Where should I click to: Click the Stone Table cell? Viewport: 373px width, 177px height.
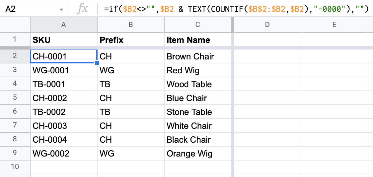click(197, 112)
